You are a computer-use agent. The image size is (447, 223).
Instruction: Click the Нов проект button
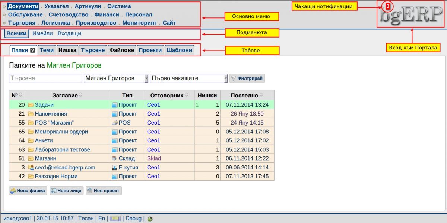click(x=104, y=191)
